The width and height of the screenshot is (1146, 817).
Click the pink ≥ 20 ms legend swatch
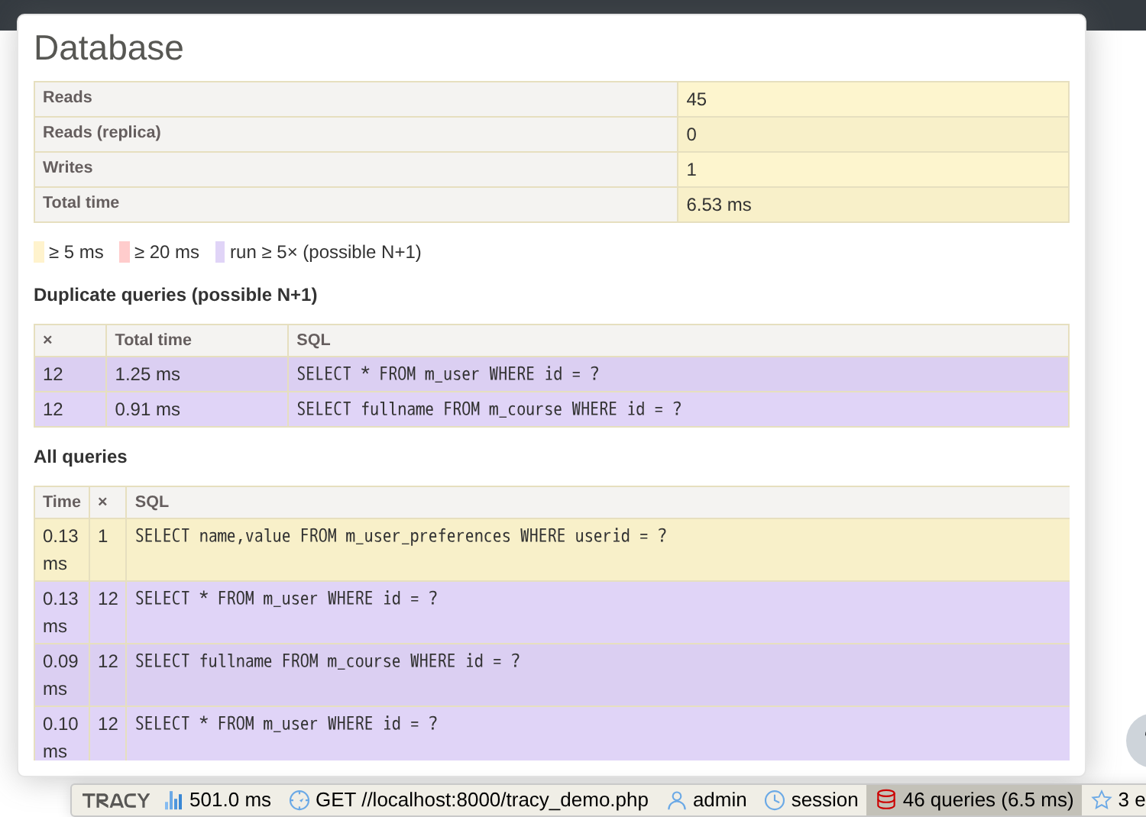[125, 252]
